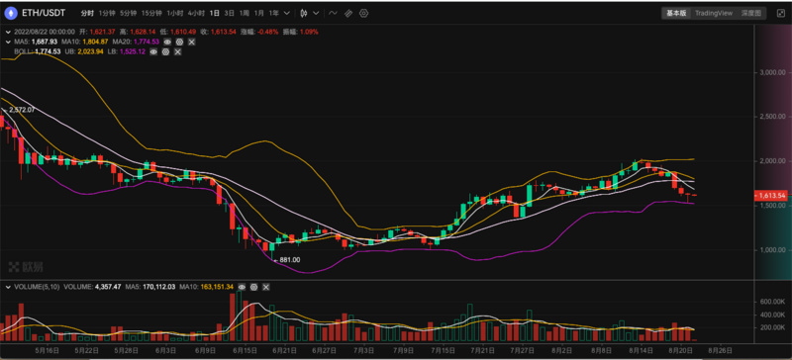Open the candlestick chart type icon
Image resolution: width=792 pixels, height=360 pixels.
click(x=304, y=13)
